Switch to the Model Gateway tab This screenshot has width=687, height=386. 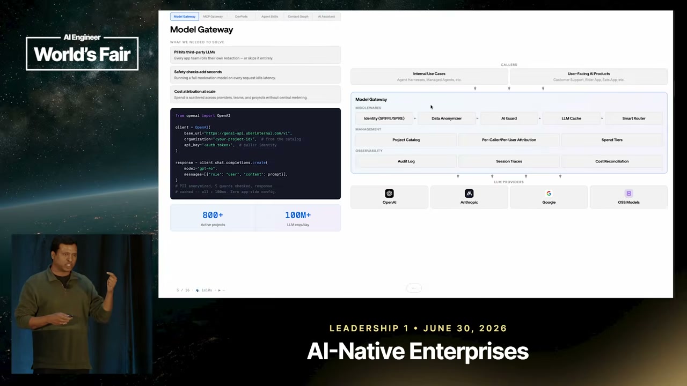(185, 17)
